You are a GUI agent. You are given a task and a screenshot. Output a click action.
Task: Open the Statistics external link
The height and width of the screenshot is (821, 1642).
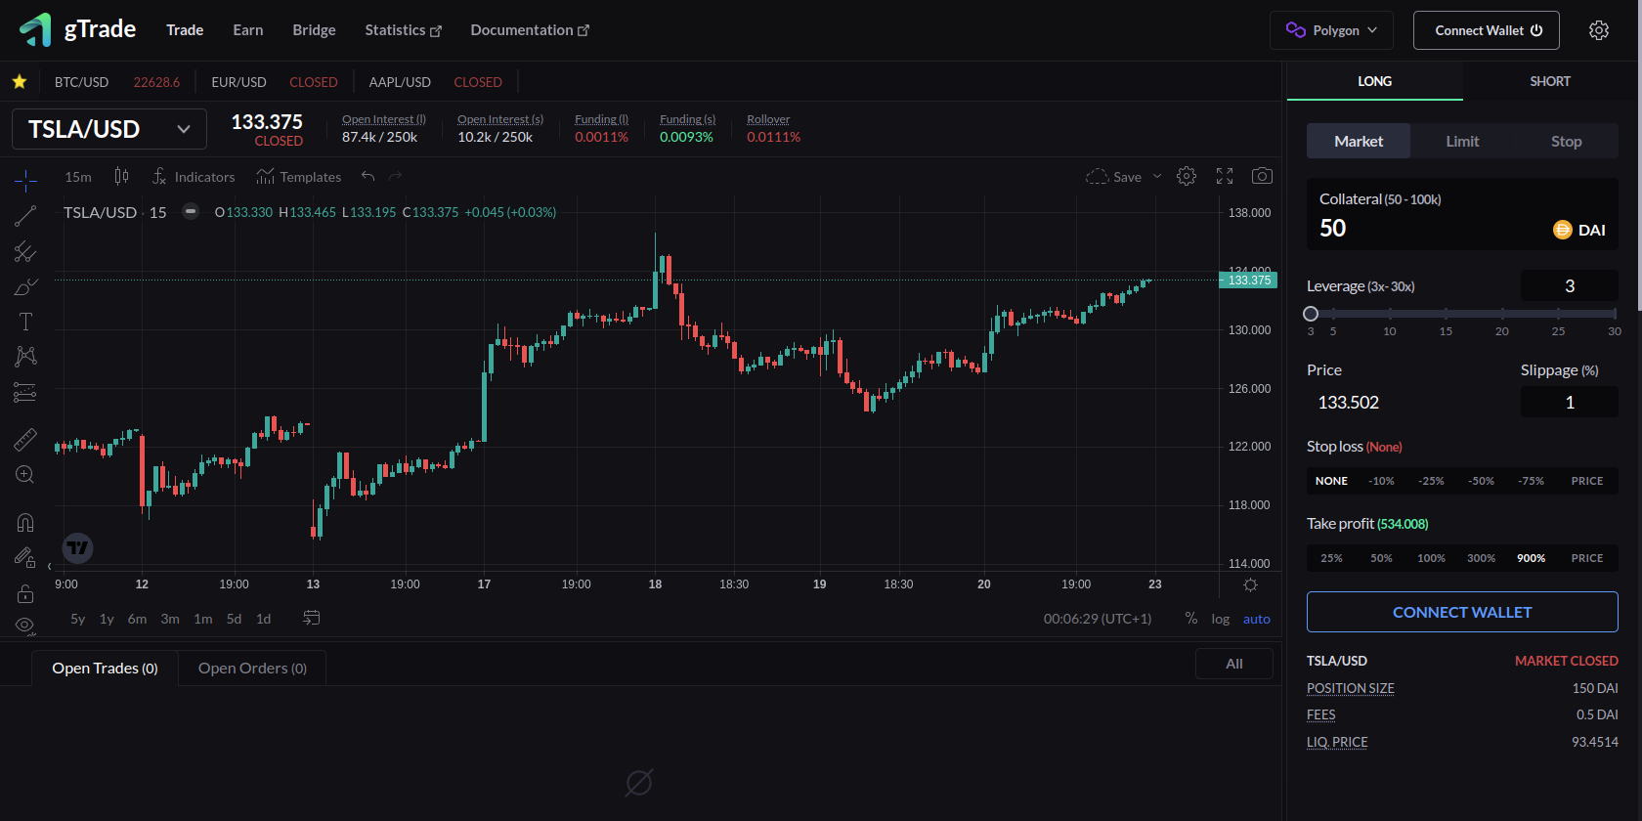[x=403, y=30]
